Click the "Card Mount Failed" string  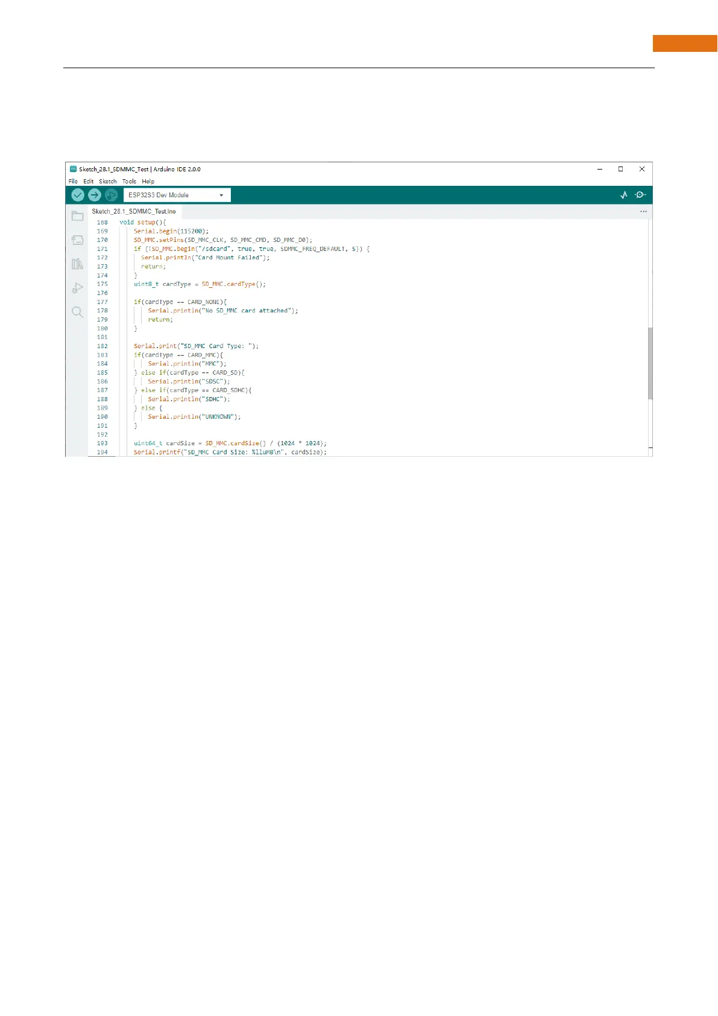tap(230, 258)
